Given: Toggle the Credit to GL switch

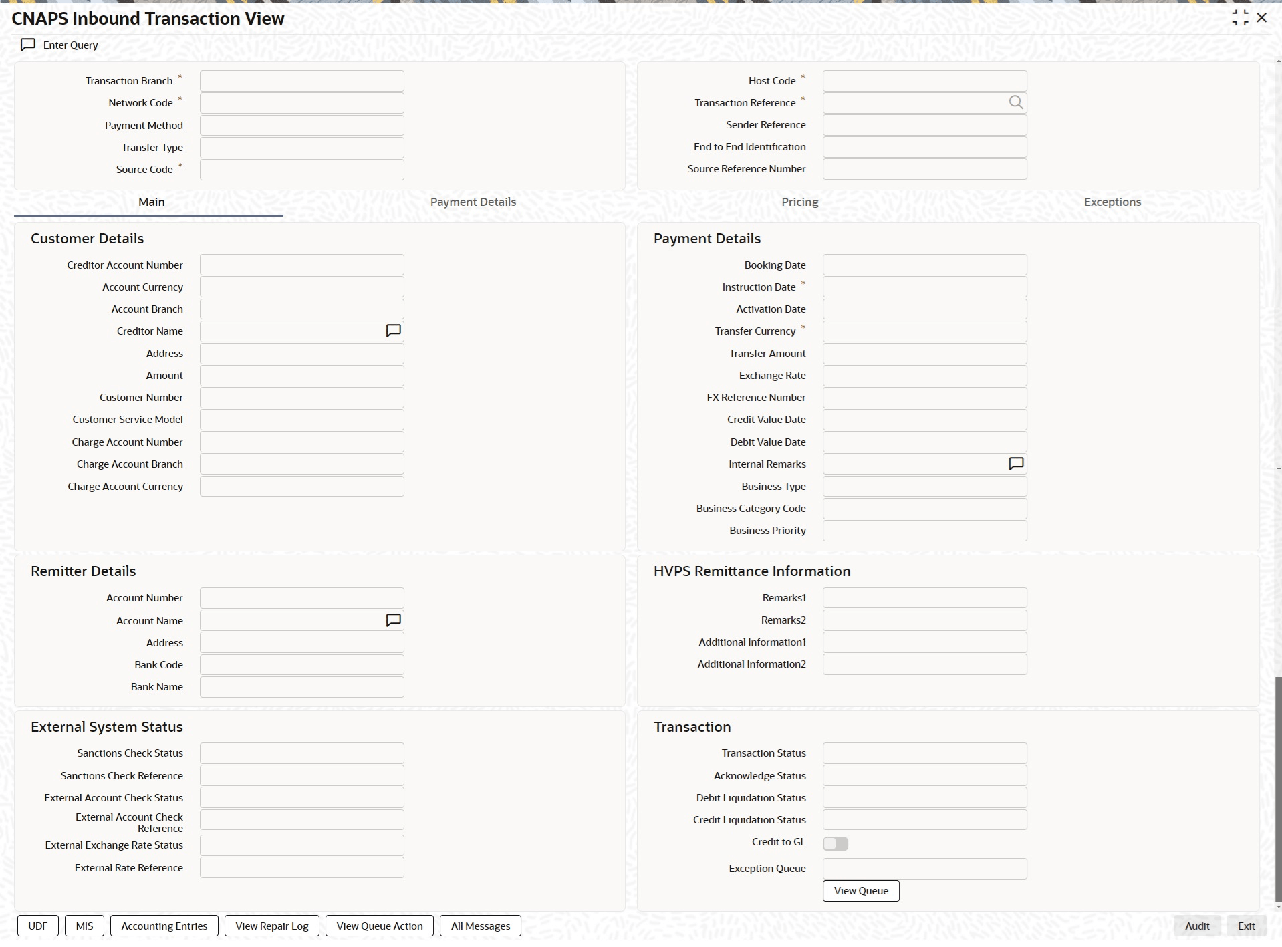Looking at the screenshot, I should pyautogui.click(x=836, y=843).
